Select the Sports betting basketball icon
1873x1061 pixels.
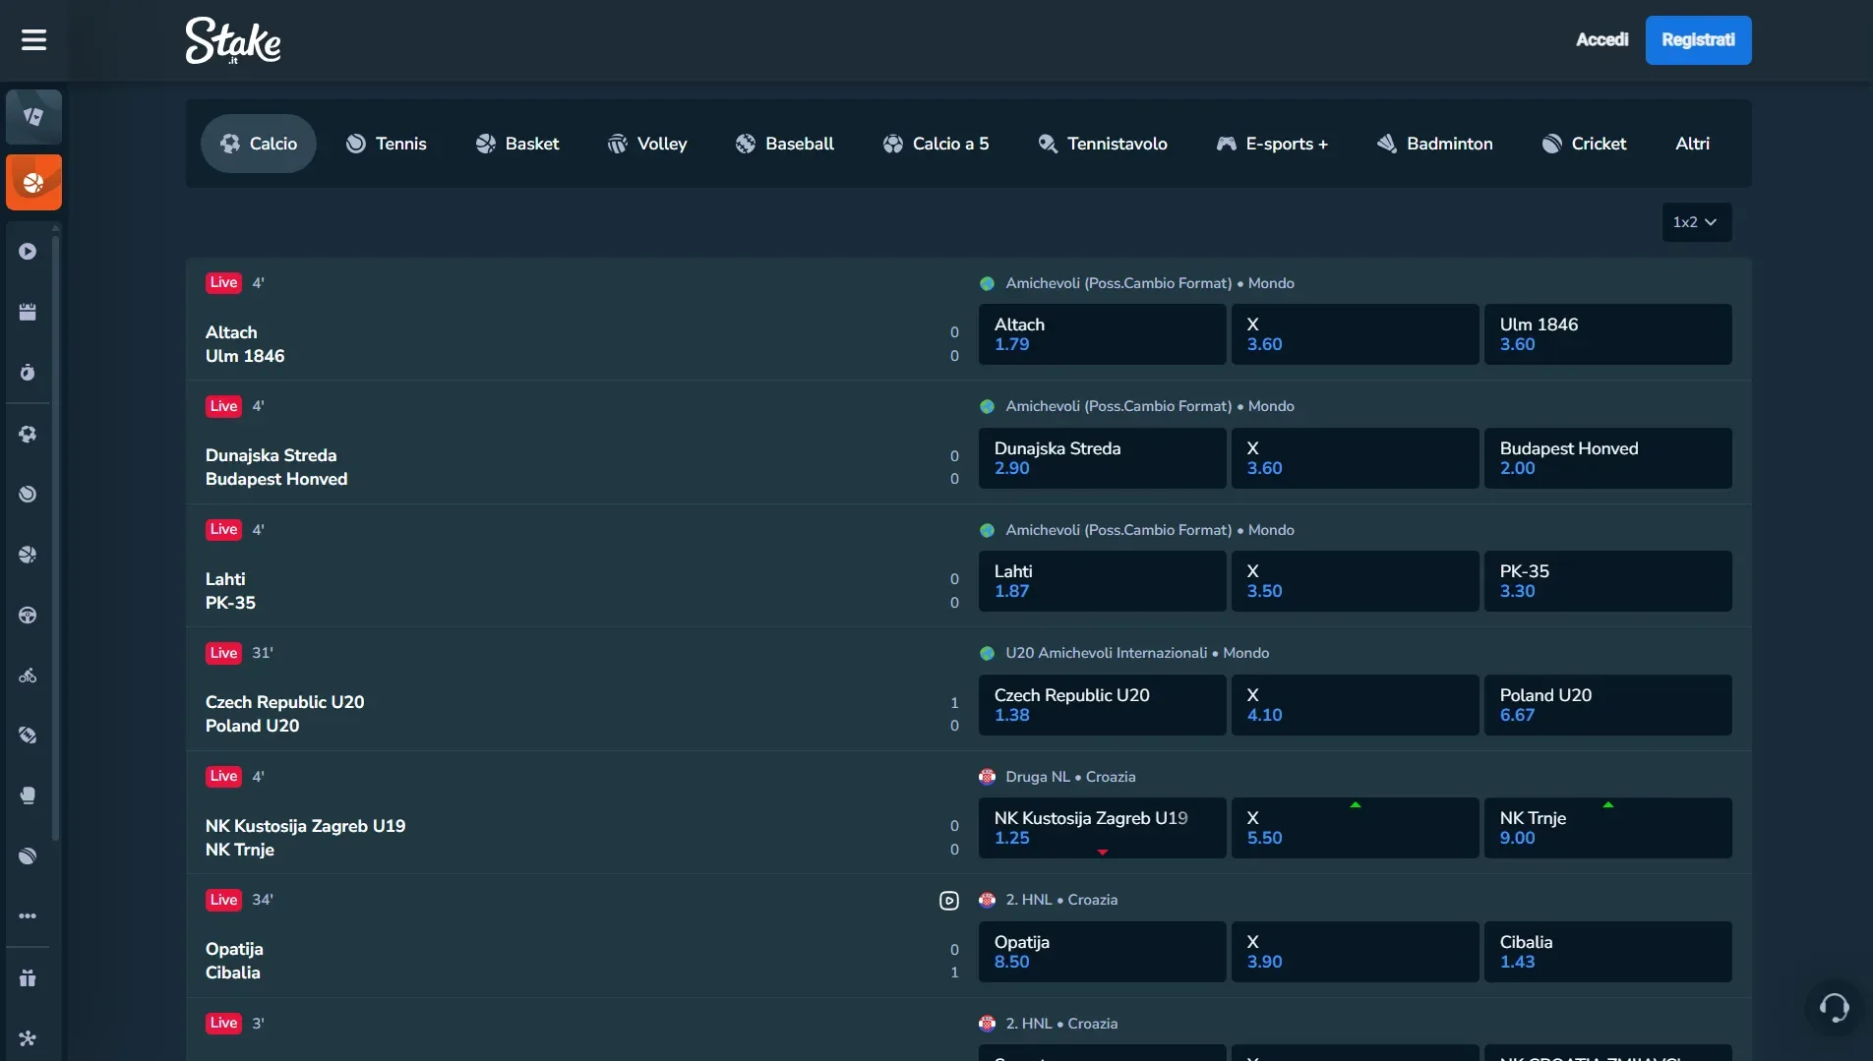pos(32,181)
